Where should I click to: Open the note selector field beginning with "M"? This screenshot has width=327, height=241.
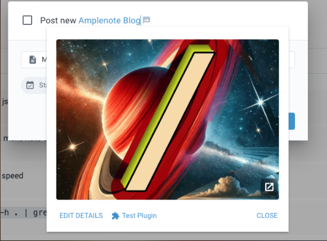[x=34, y=59]
